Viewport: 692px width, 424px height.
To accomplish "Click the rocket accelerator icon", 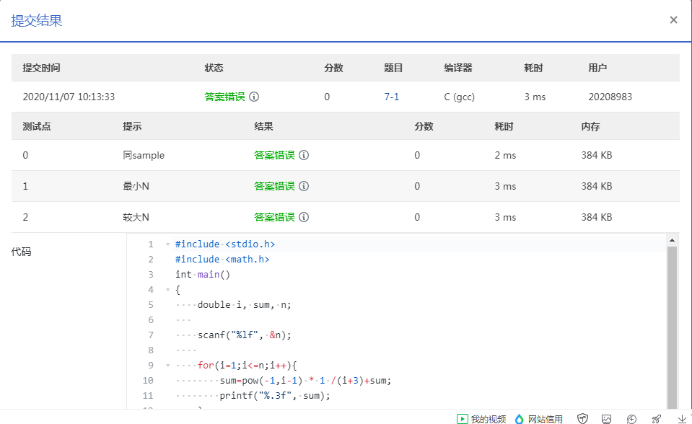I will pyautogui.click(x=656, y=418).
